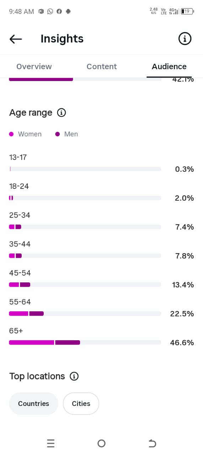
Task: Tap the 65+ age range bar
Action: click(85, 342)
